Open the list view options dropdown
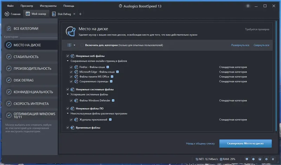 click(x=71, y=45)
